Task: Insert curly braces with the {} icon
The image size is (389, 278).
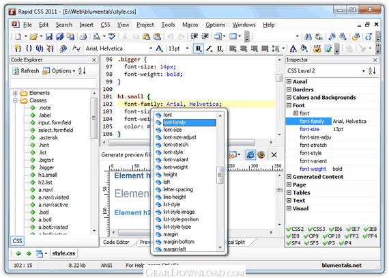Action: point(29,48)
